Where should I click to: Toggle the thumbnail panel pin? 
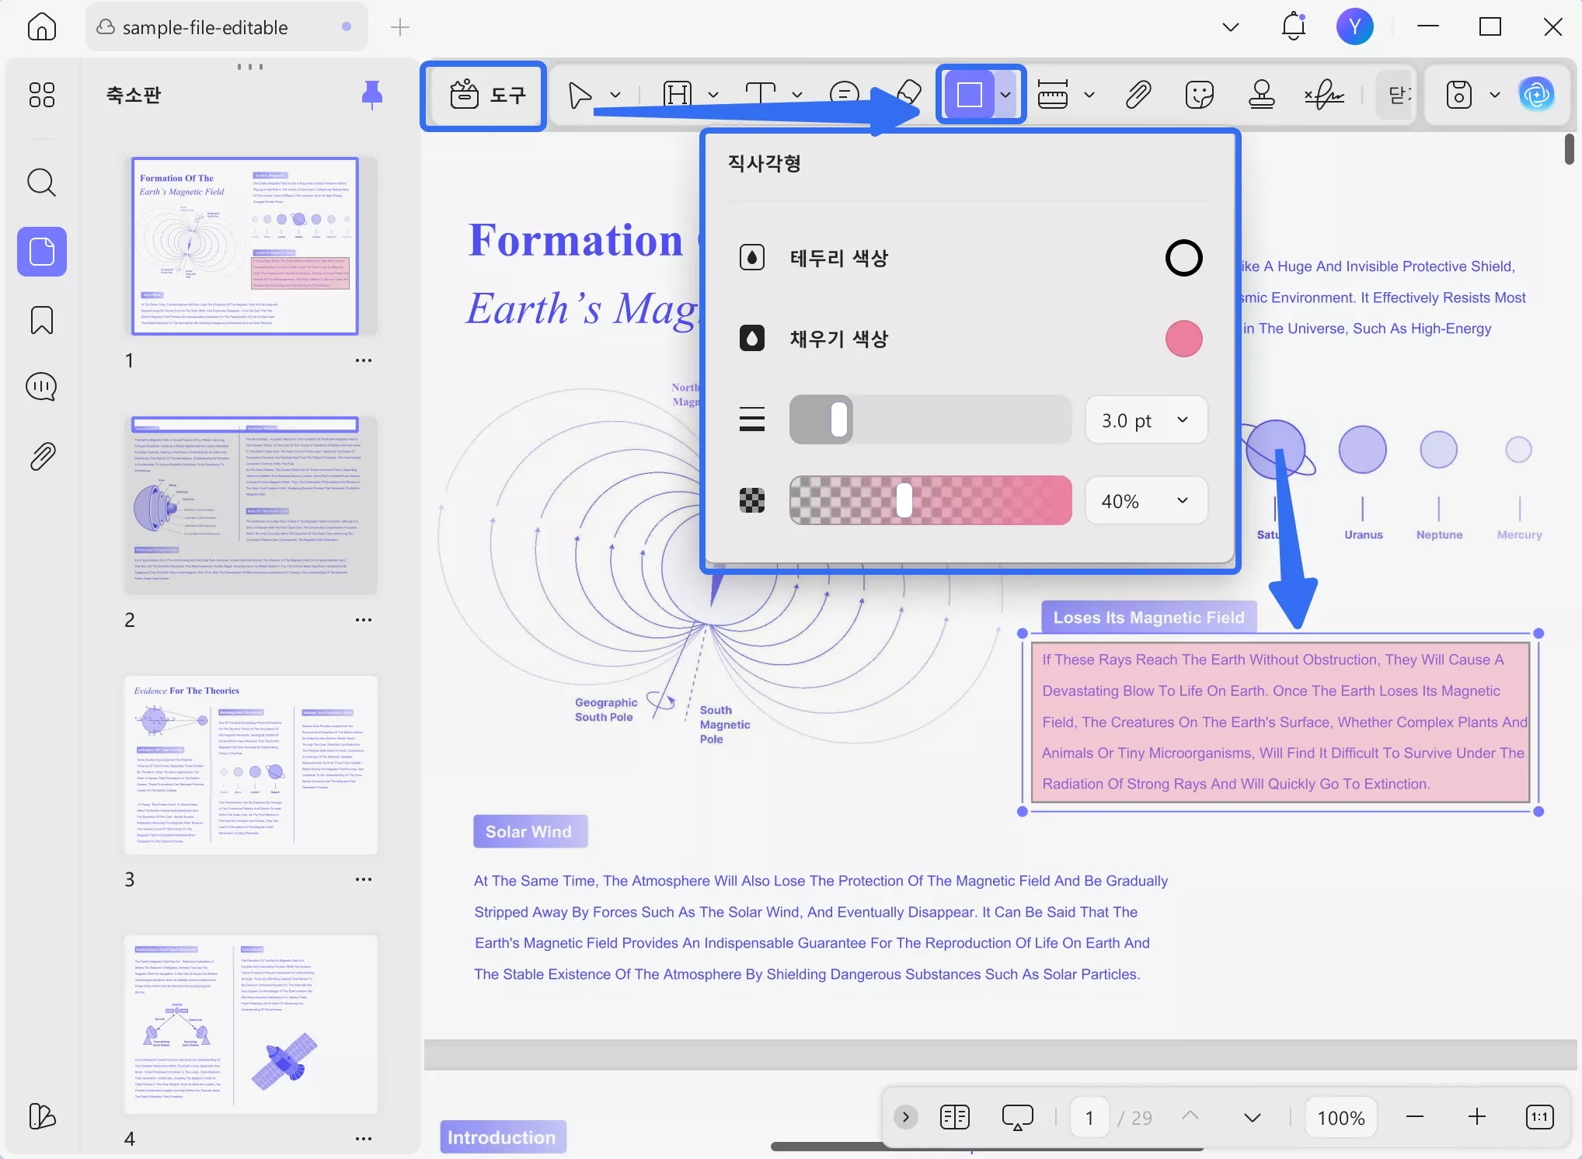click(372, 95)
